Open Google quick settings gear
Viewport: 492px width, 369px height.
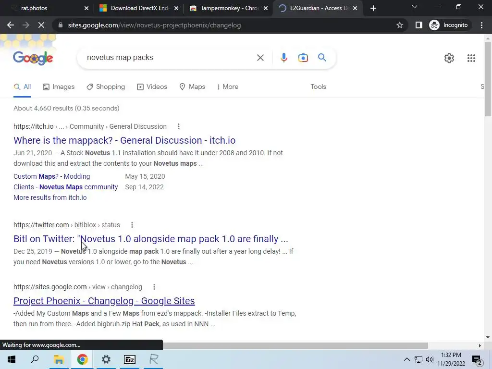coord(449,58)
